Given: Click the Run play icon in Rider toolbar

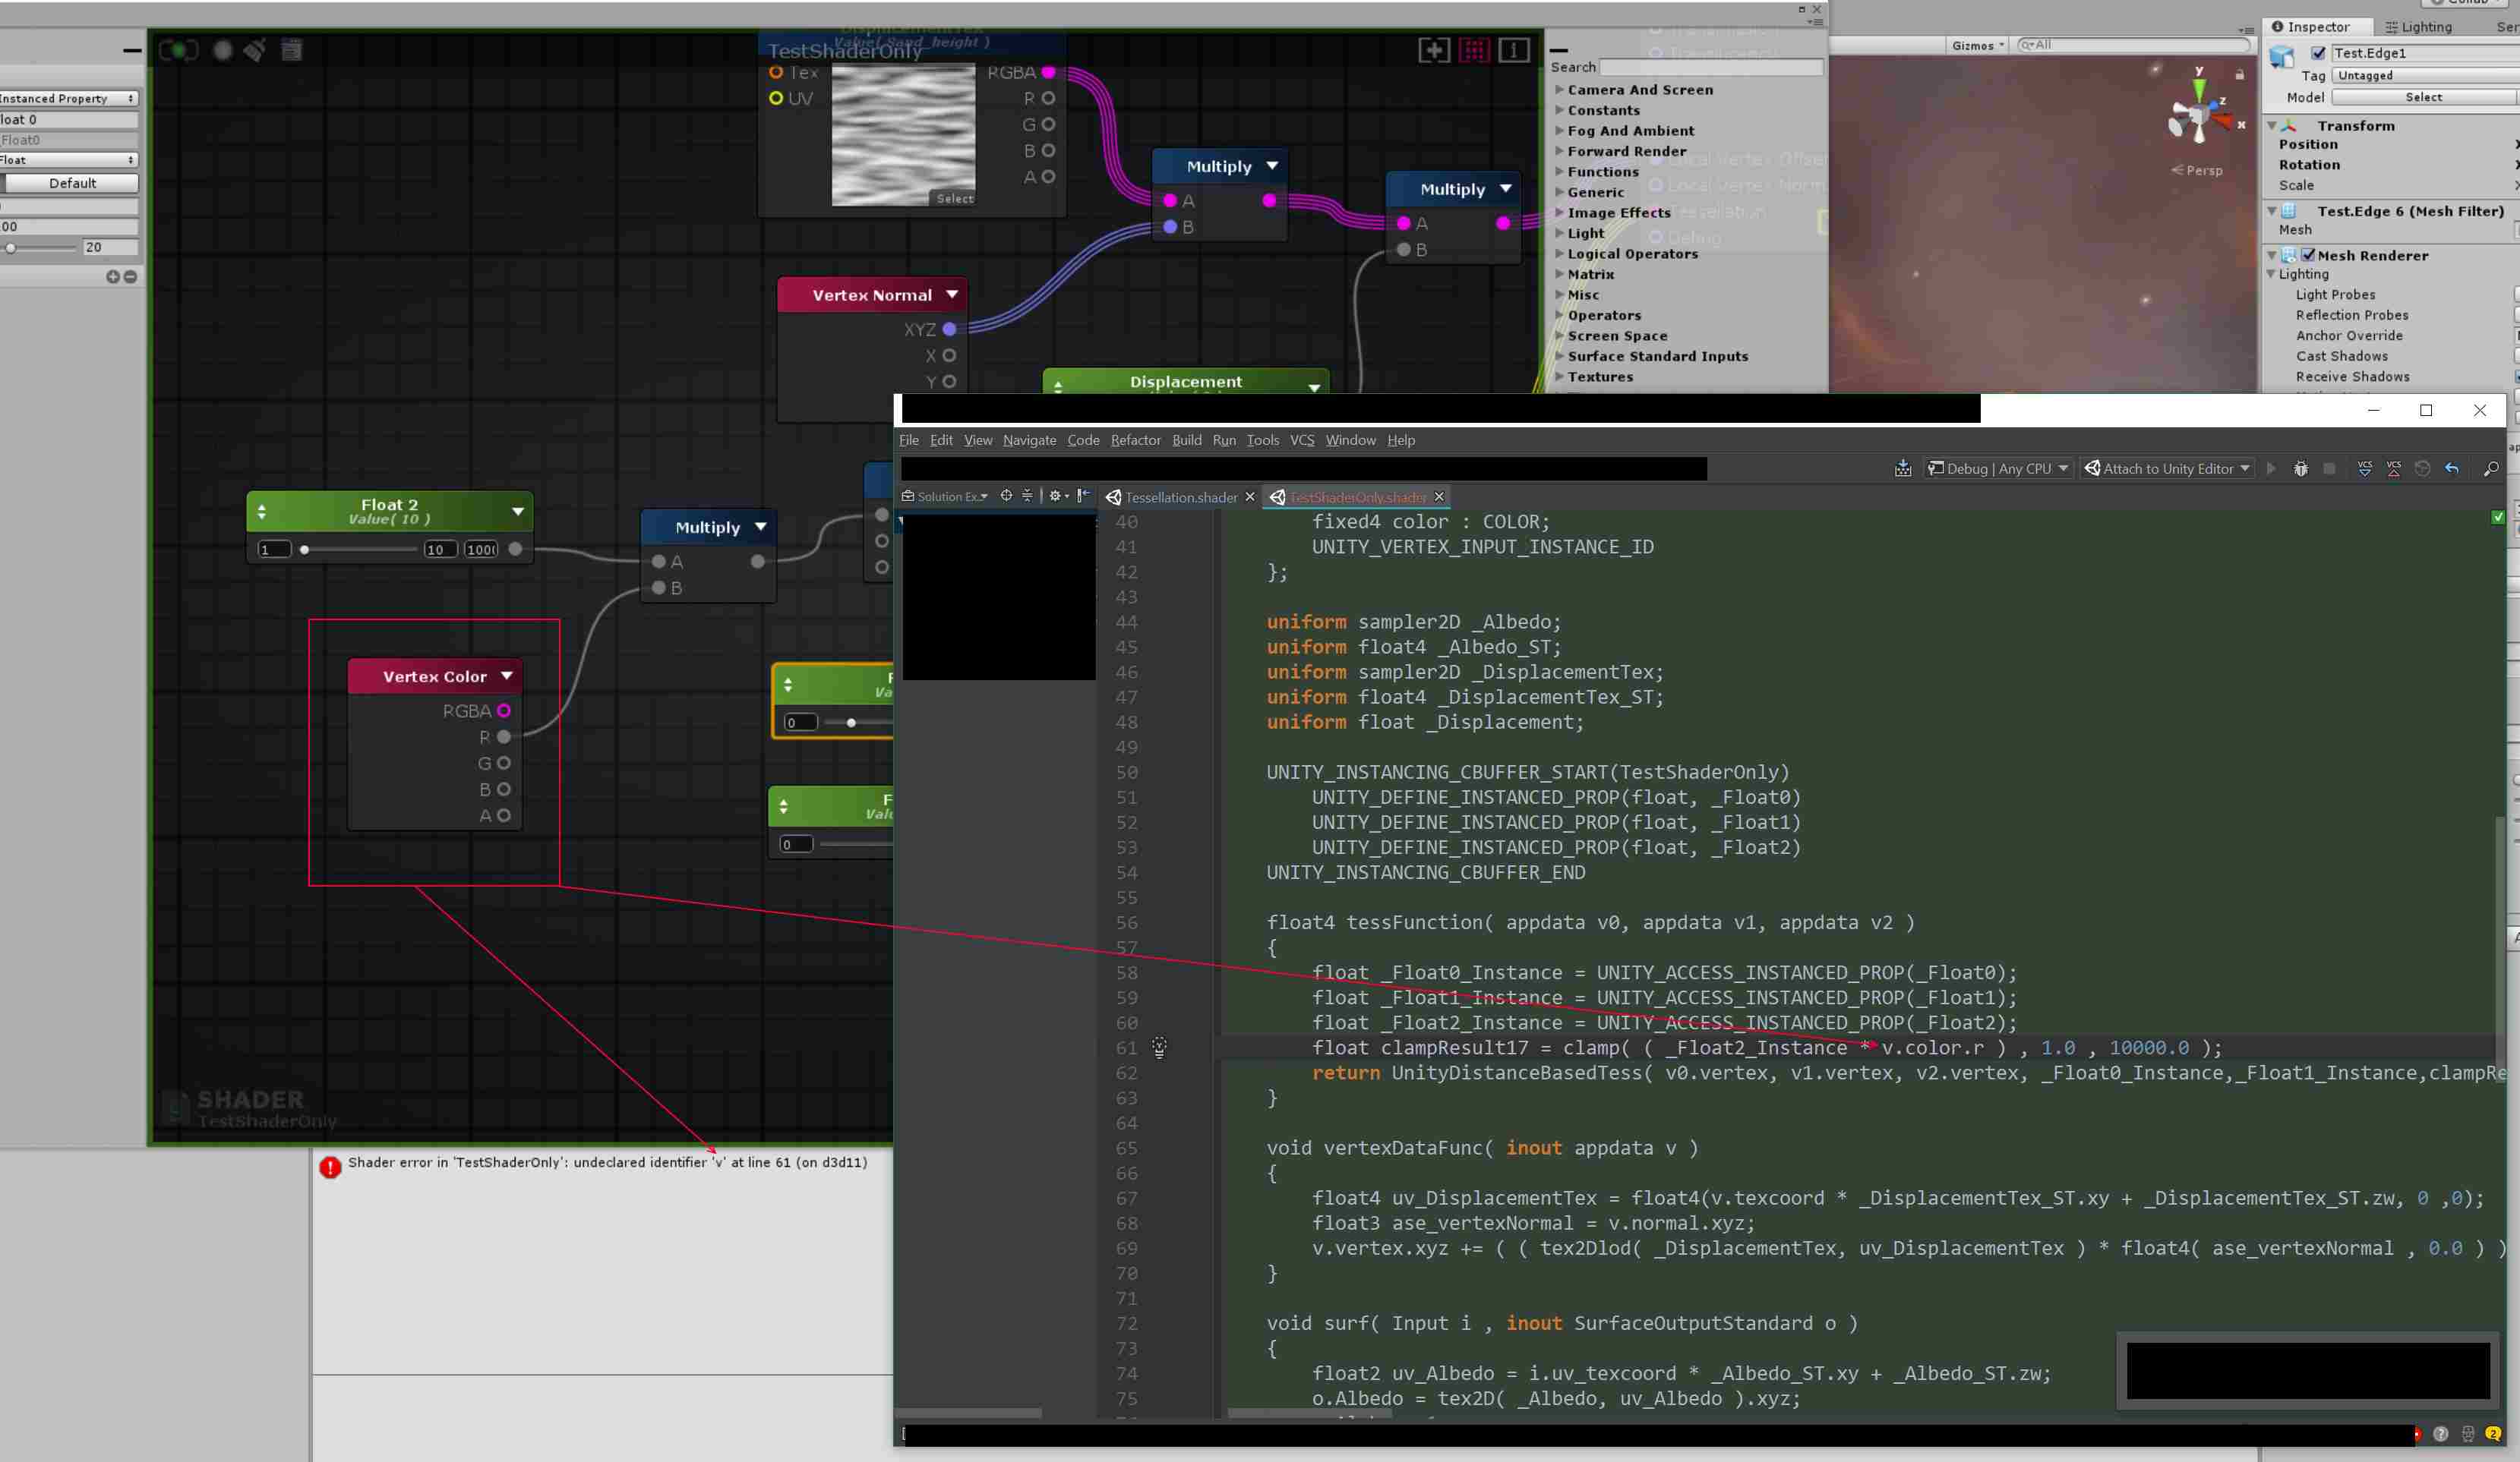Looking at the screenshot, I should point(2271,468).
